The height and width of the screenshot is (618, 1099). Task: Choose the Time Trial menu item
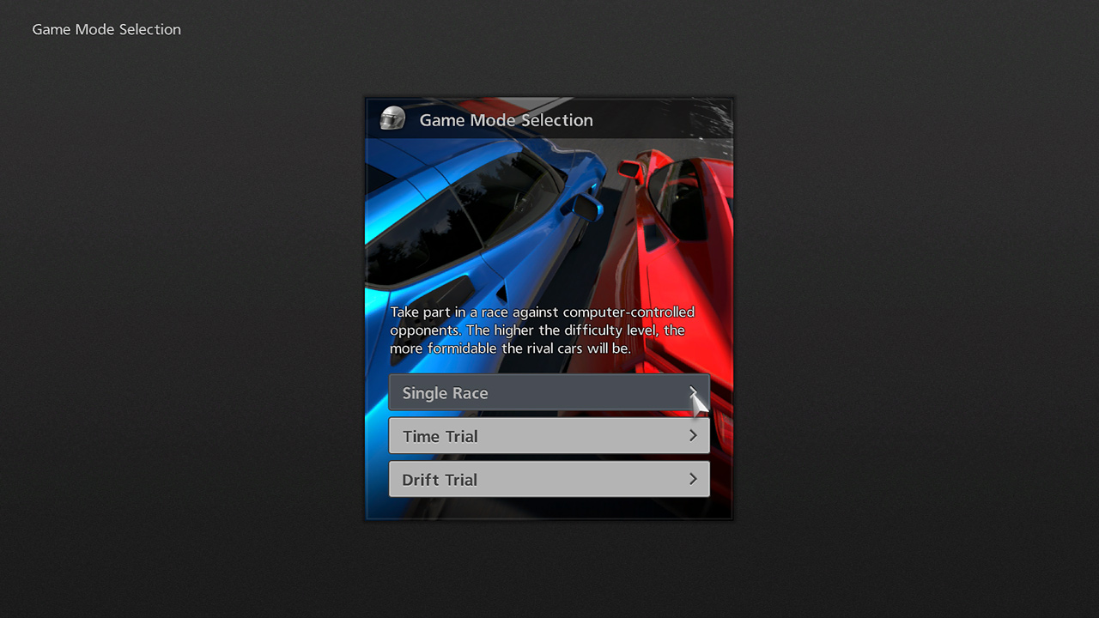point(440,436)
